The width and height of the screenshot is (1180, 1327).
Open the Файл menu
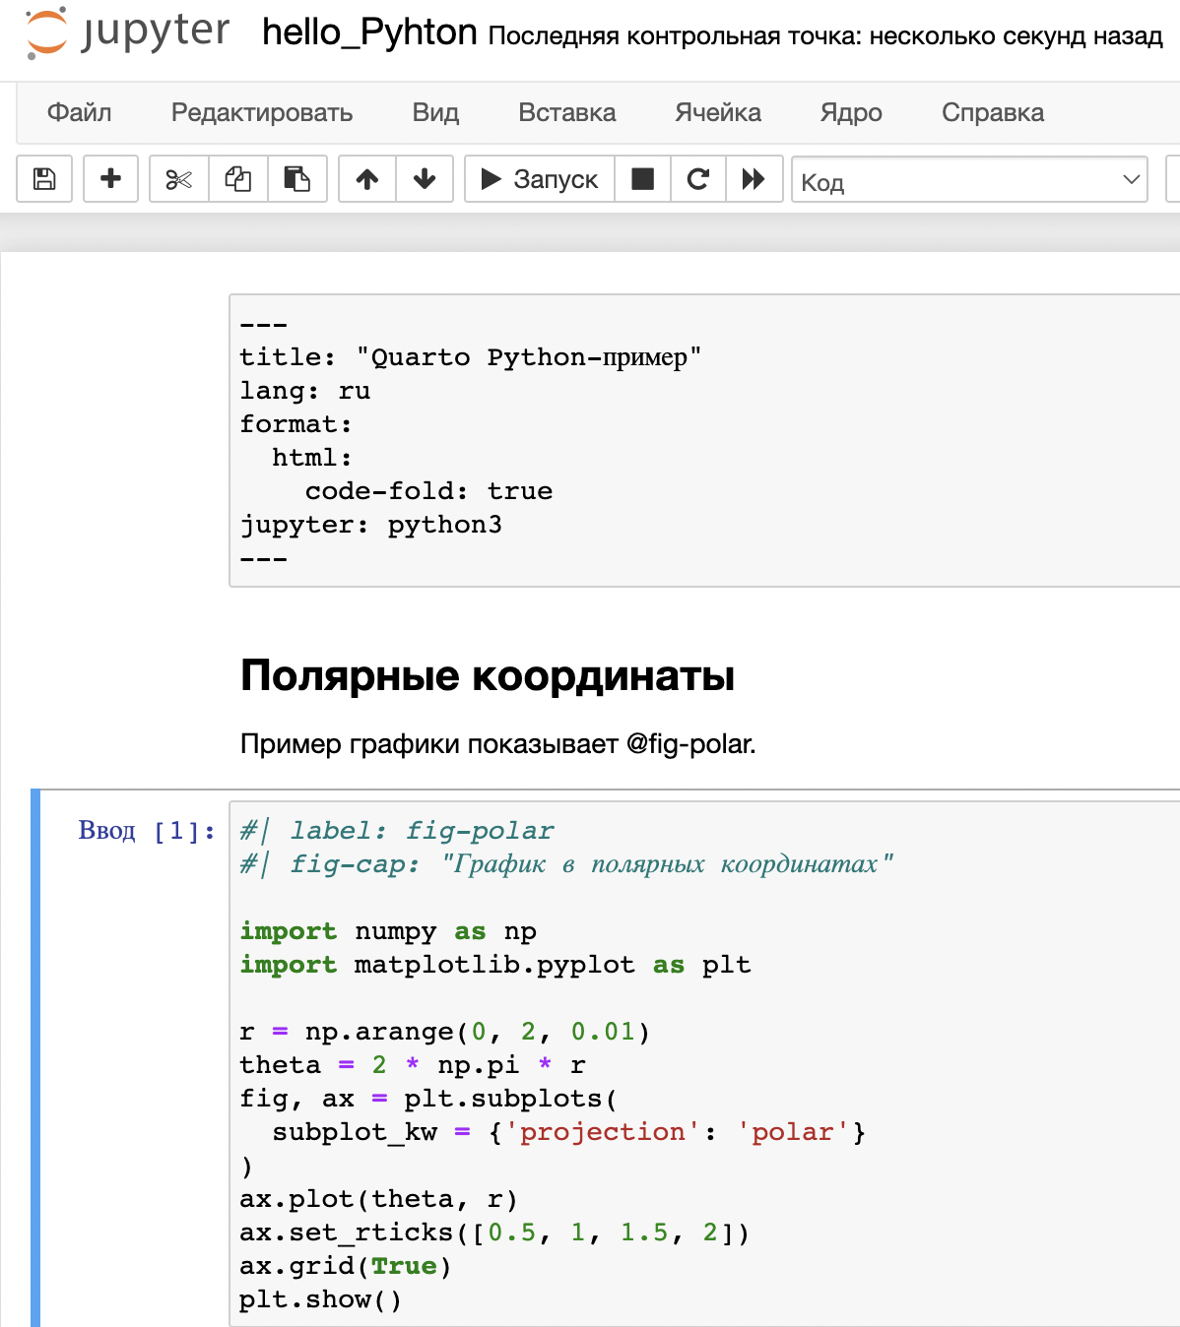point(79,113)
